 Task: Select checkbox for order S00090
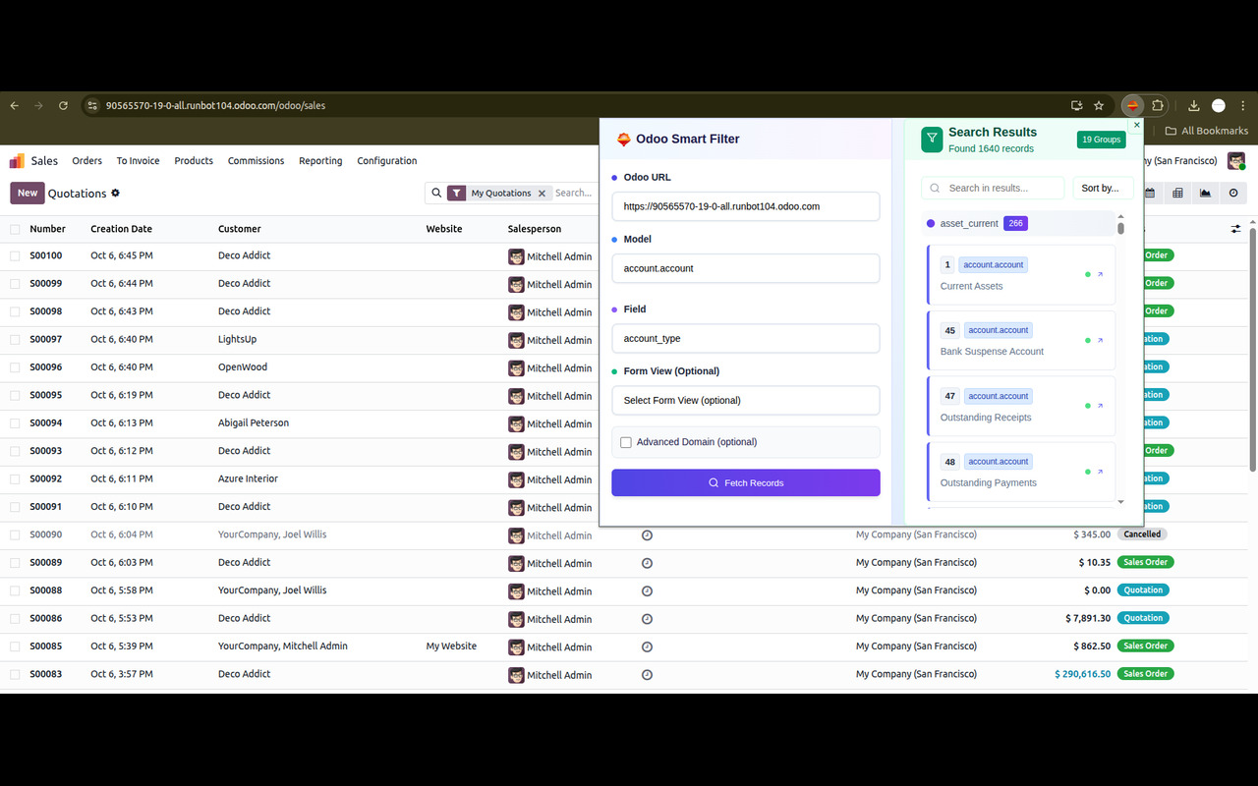coord(15,534)
